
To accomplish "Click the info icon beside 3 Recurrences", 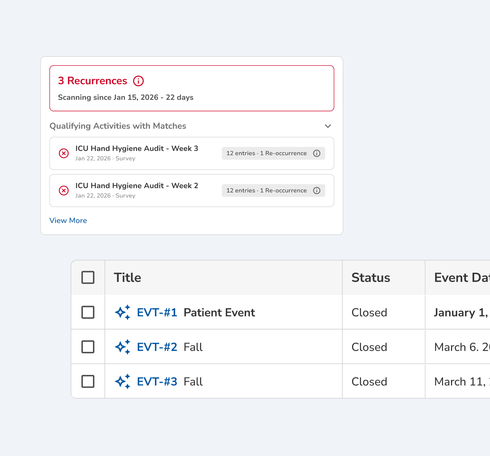I will (x=139, y=81).
